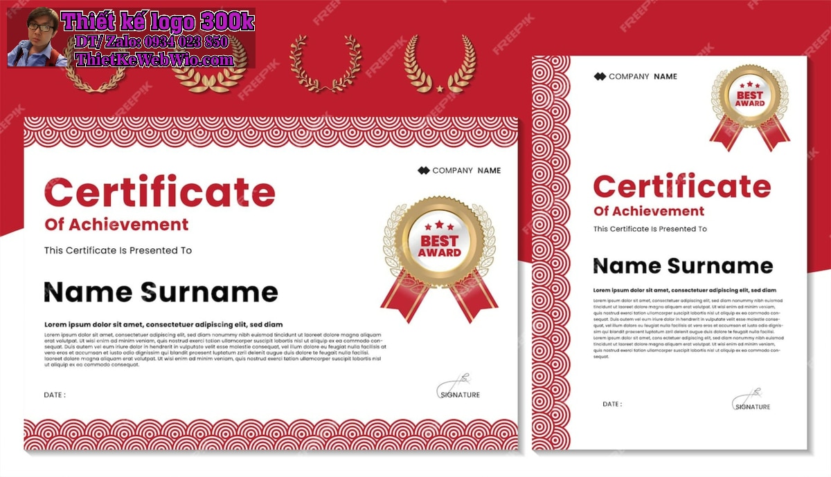
Task: Click the profile photo in the banner
Action: tap(36, 38)
